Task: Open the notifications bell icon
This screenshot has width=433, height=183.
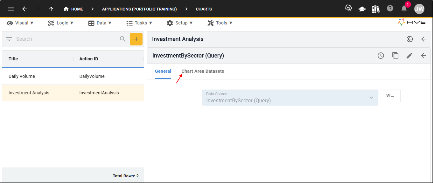Action: coord(404,9)
